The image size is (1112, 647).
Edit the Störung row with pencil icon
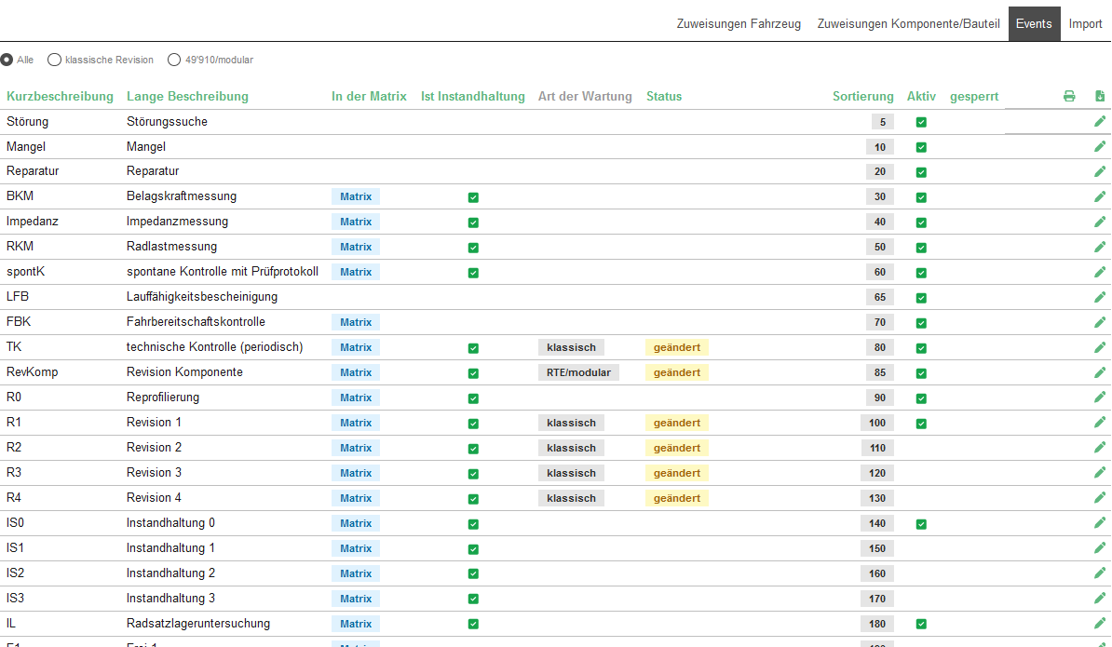[x=1100, y=121]
